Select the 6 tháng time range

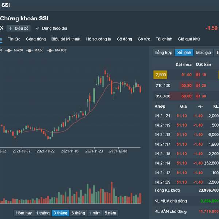coord(78,213)
